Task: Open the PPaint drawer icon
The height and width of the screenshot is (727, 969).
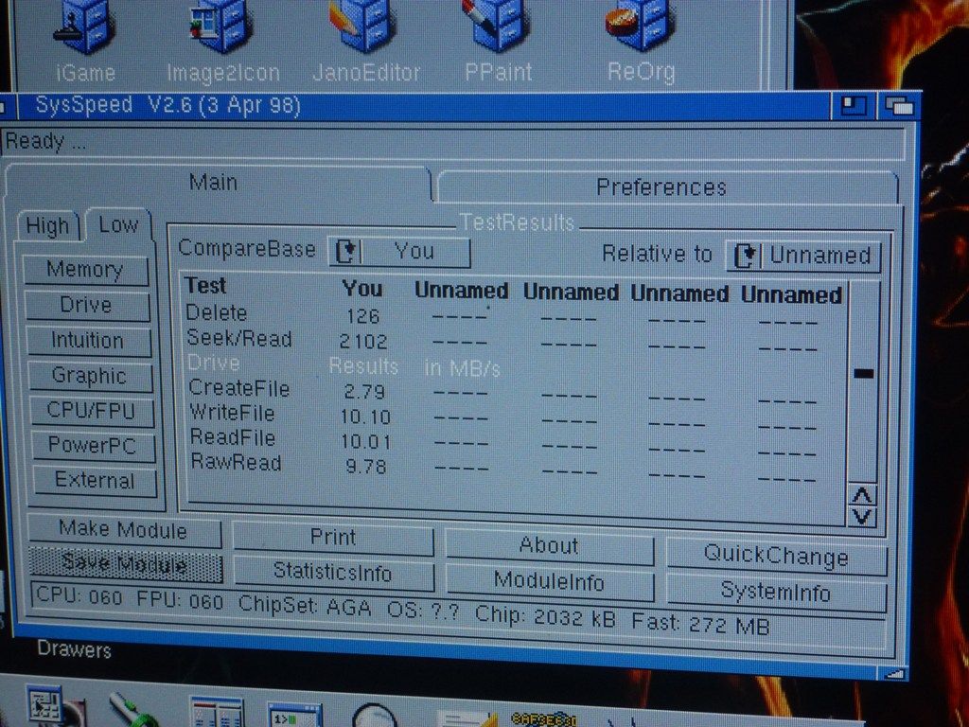Action: (x=499, y=27)
